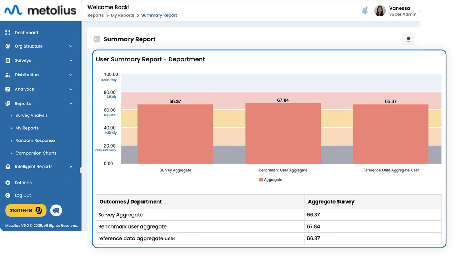Image resolution: width=457 pixels, height=259 pixels.
Task: Open the chat support bubble icon
Action: click(56, 210)
